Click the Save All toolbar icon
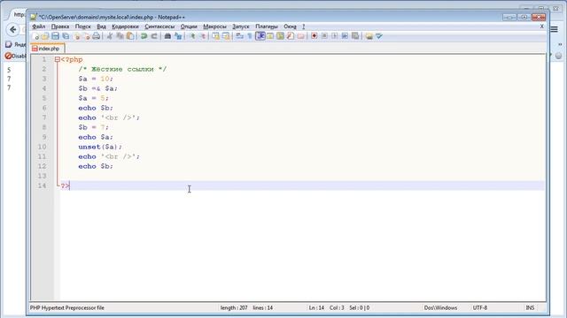567x318 pixels. point(66,36)
